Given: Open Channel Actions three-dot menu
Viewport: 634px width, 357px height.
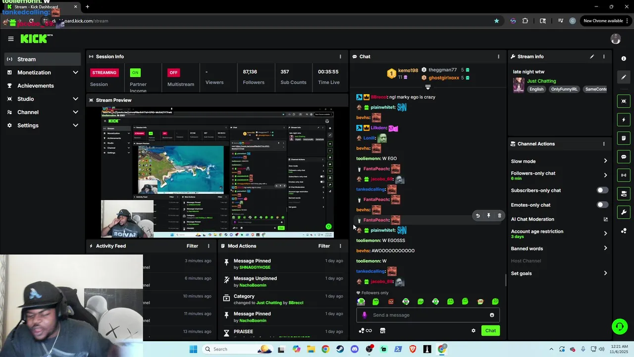Looking at the screenshot, I should pos(604,144).
